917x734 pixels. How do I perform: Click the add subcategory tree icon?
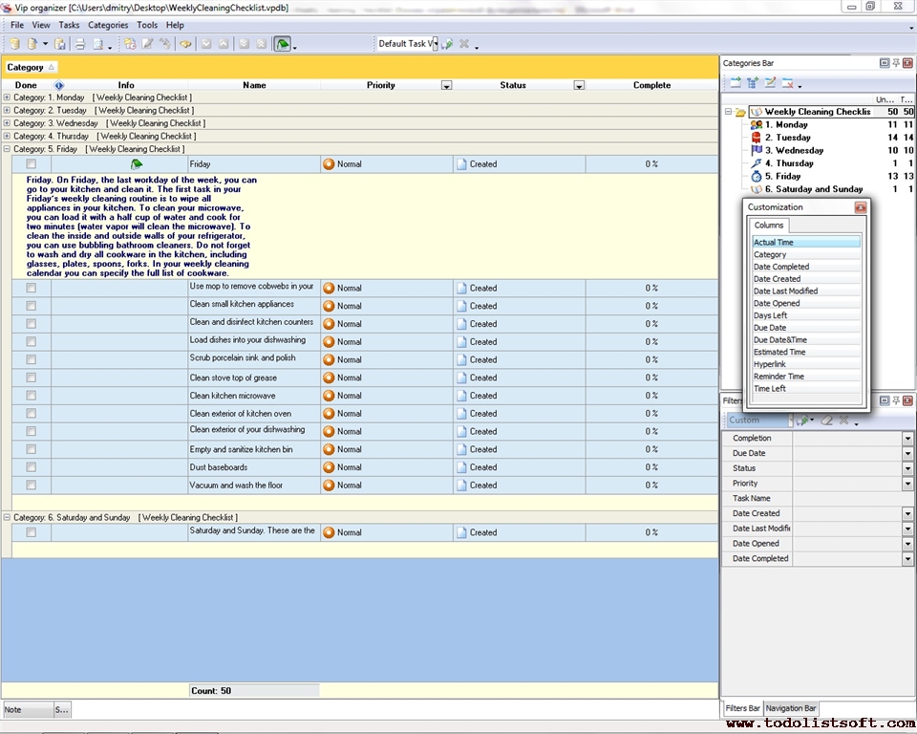pos(753,84)
